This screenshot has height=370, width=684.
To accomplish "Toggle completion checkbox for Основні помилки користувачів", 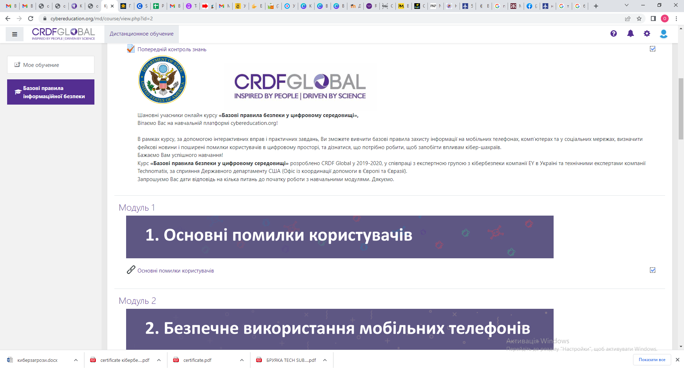I will coord(652,270).
